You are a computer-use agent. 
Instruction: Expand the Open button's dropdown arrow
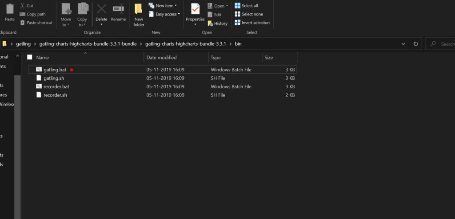227,6
